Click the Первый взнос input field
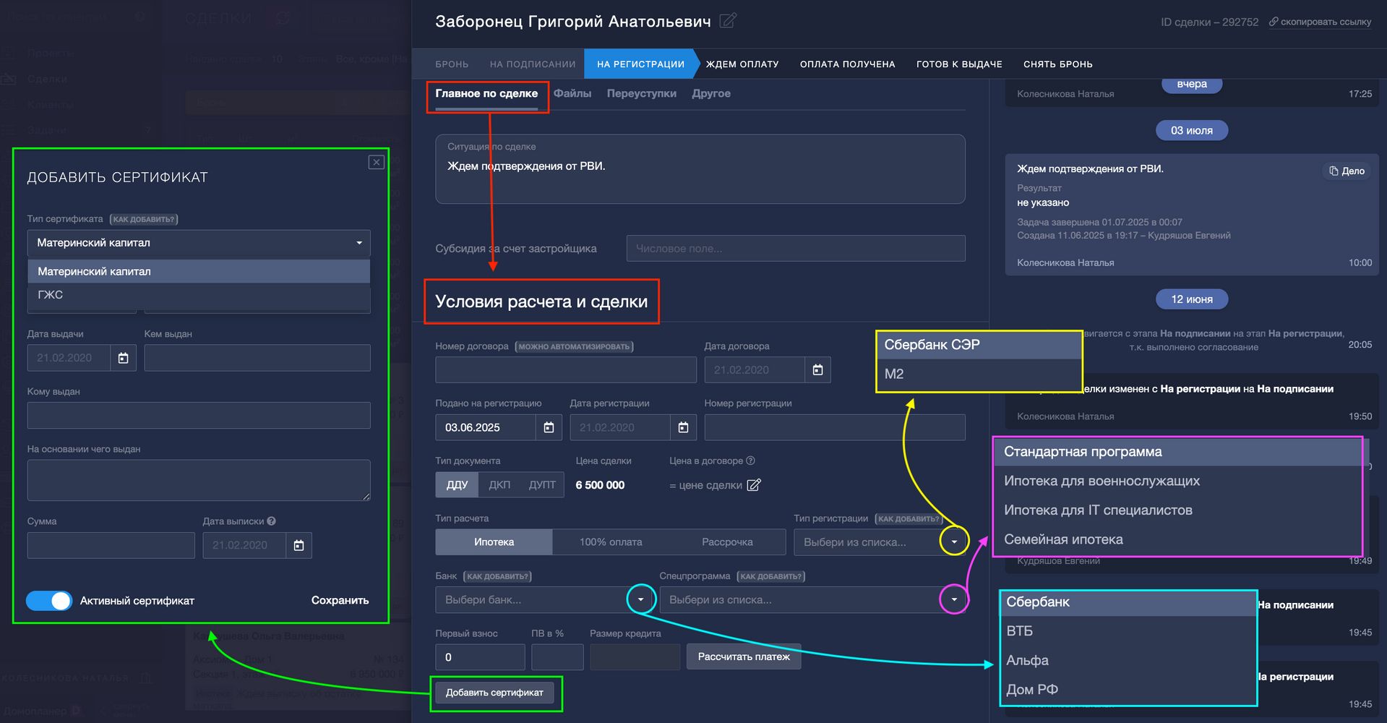The width and height of the screenshot is (1387, 723). (480, 657)
